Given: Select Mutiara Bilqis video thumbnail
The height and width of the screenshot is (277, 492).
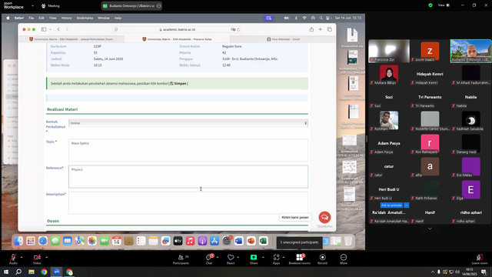Looking at the screenshot, I should pos(389,75).
